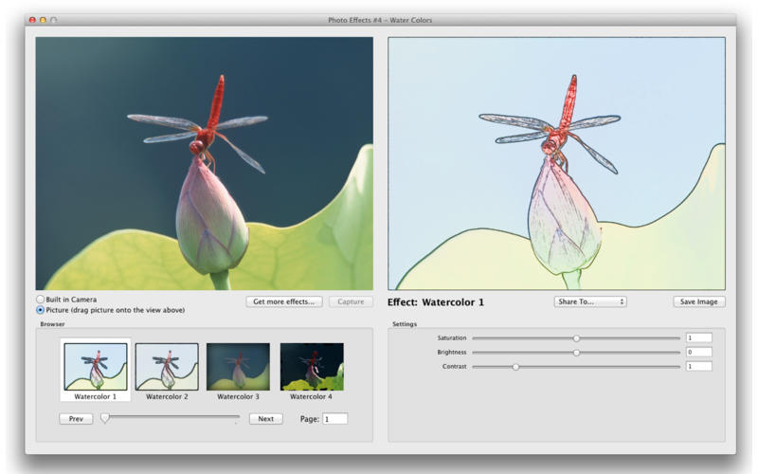Image resolution: width=758 pixels, height=474 pixels.
Task: Click the Brightness slider handle
Action: [576, 352]
